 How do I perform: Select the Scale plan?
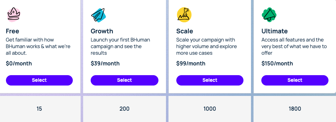[210, 80]
